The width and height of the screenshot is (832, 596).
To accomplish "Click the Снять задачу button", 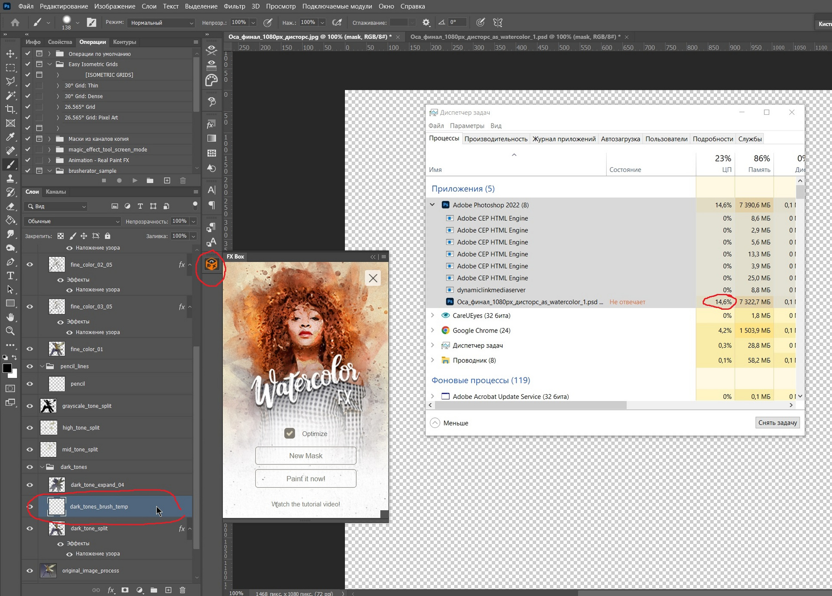I will (777, 423).
